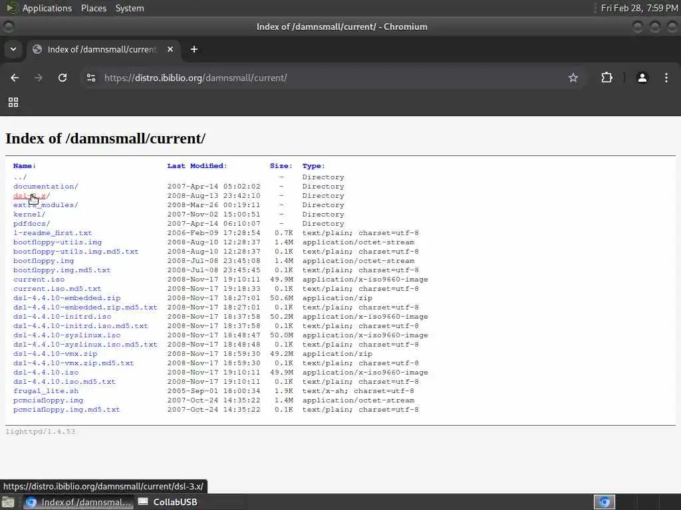The image size is (681, 510).
Task: Click text/x-sh; charset=utf-8 type entry
Action: click(x=358, y=391)
